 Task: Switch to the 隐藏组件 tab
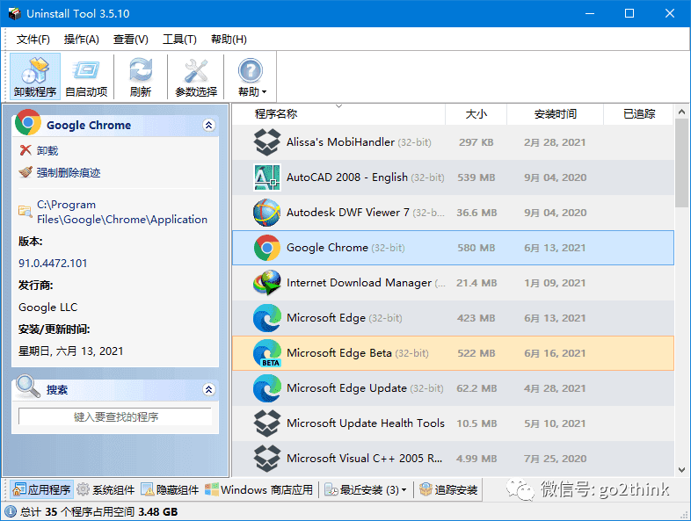click(170, 489)
